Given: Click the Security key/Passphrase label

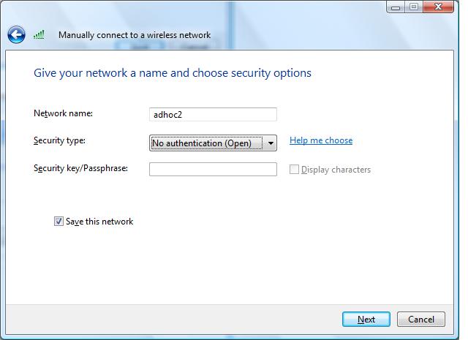Looking at the screenshot, I should (80, 168).
